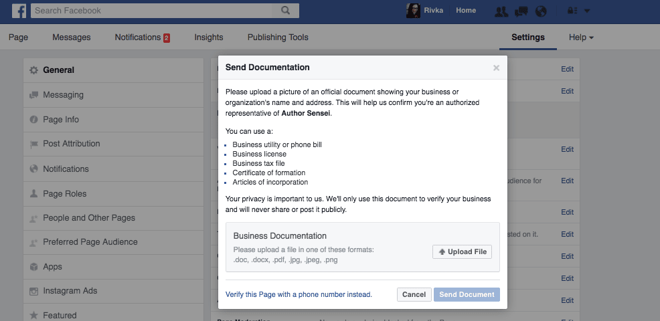Expand the Help dropdown menu
Image resolution: width=660 pixels, height=321 pixels.
click(x=581, y=37)
